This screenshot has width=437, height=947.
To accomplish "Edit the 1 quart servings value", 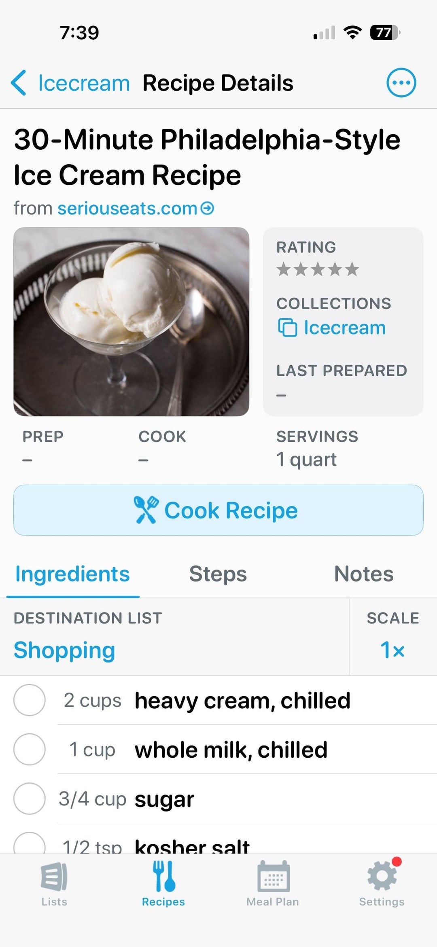I will tap(306, 460).
